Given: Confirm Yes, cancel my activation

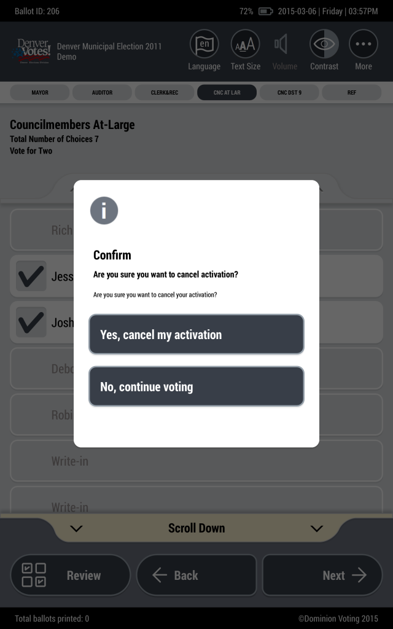Looking at the screenshot, I should [x=196, y=334].
